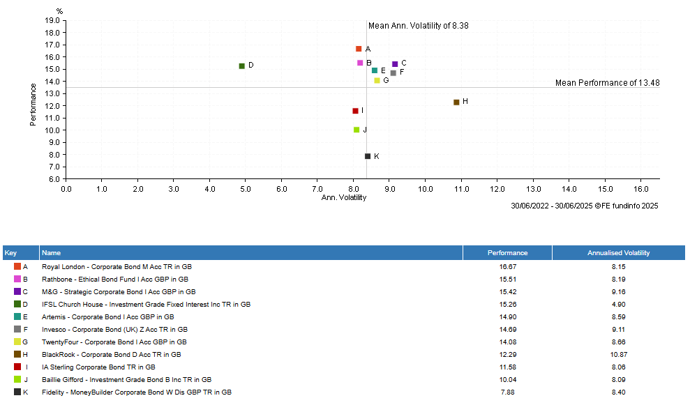
Task: Click the purple data point C marker
Action: click(395, 64)
